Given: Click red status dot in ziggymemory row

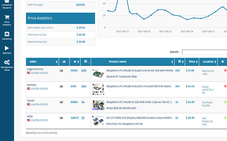Looking at the screenshot, I should [225, 70].
